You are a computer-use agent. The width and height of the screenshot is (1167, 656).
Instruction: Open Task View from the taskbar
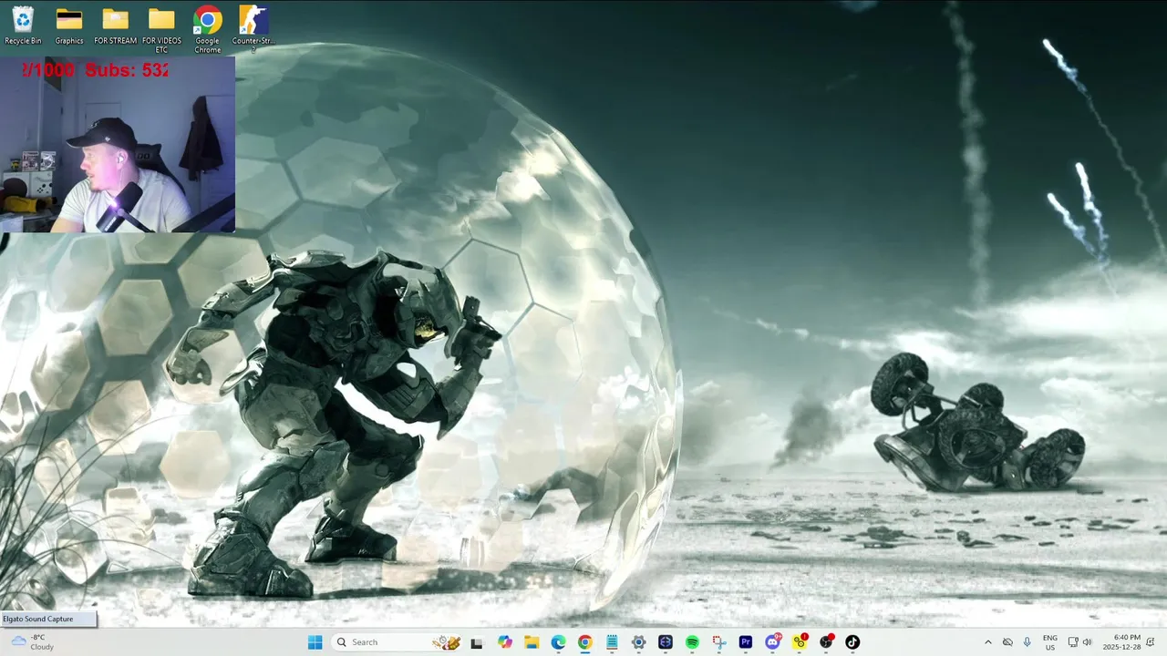476,642
